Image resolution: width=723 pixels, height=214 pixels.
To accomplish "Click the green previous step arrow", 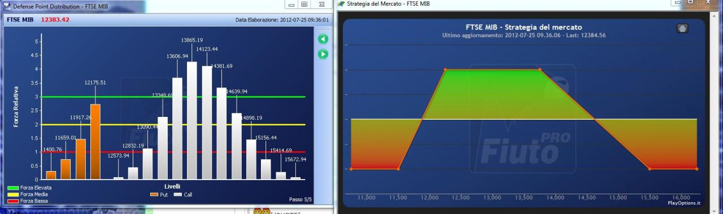I will click(x=323, y=40).
